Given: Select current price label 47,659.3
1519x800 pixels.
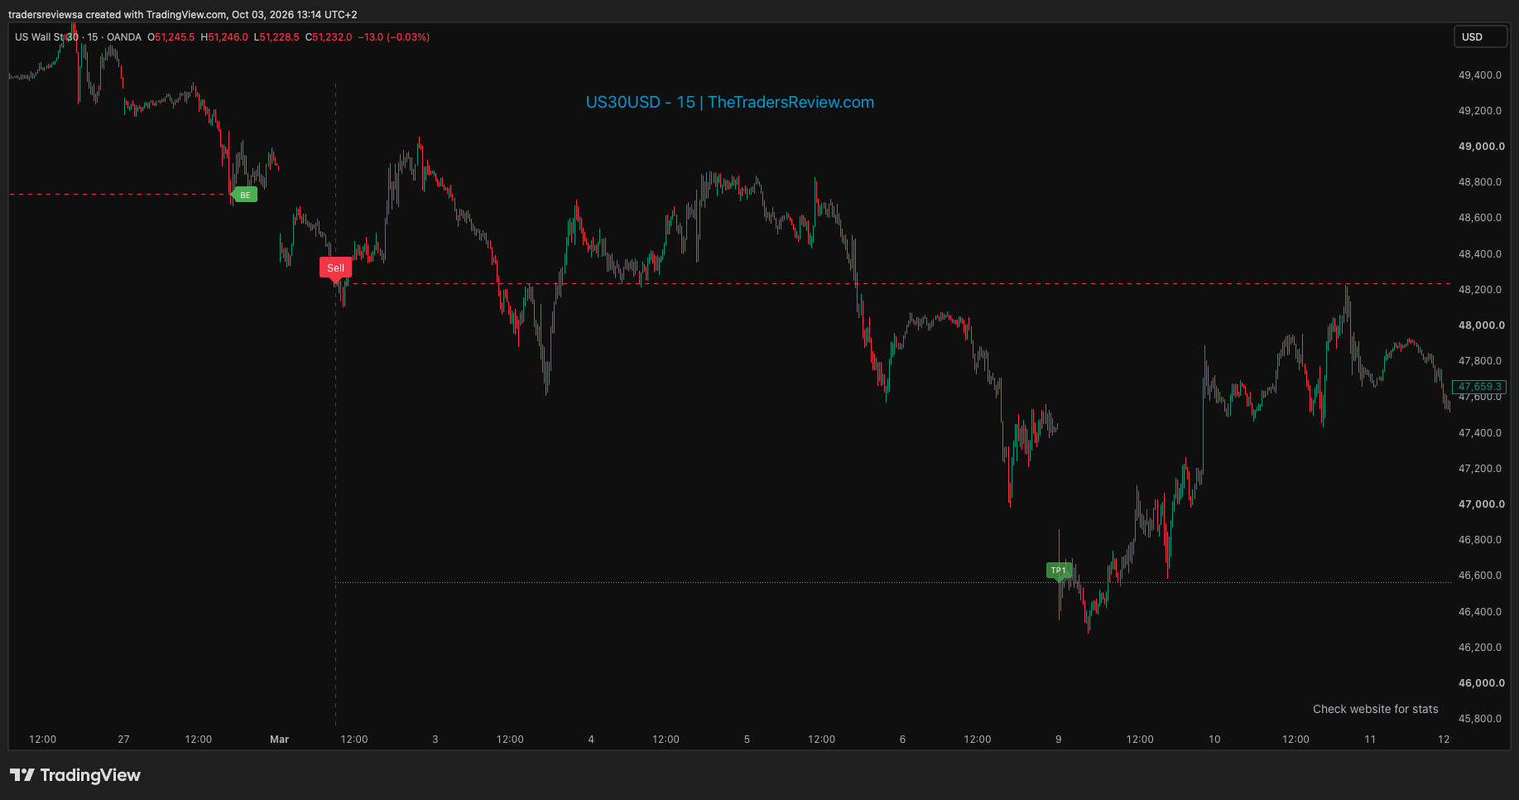Looking at the screenshot, I should [x=1479, y=387].
